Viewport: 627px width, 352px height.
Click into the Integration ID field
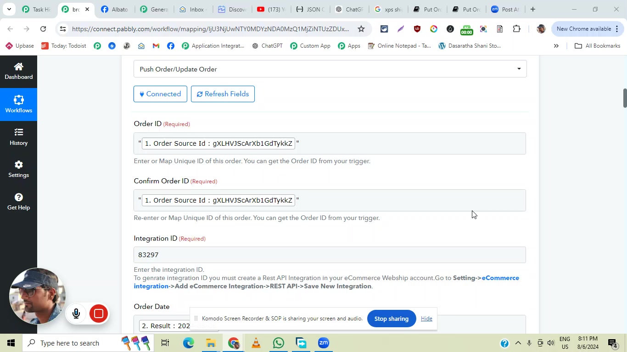pyautogui.click(x=329, y=255)
